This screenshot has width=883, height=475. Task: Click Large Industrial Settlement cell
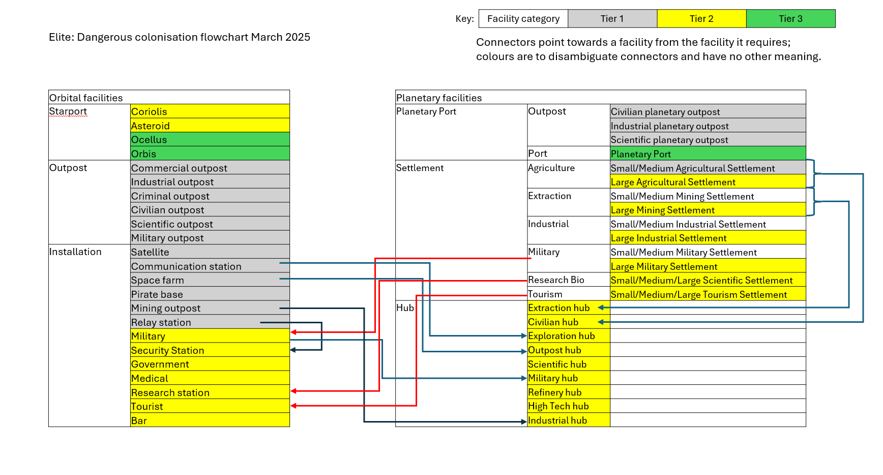pos(708,237)
